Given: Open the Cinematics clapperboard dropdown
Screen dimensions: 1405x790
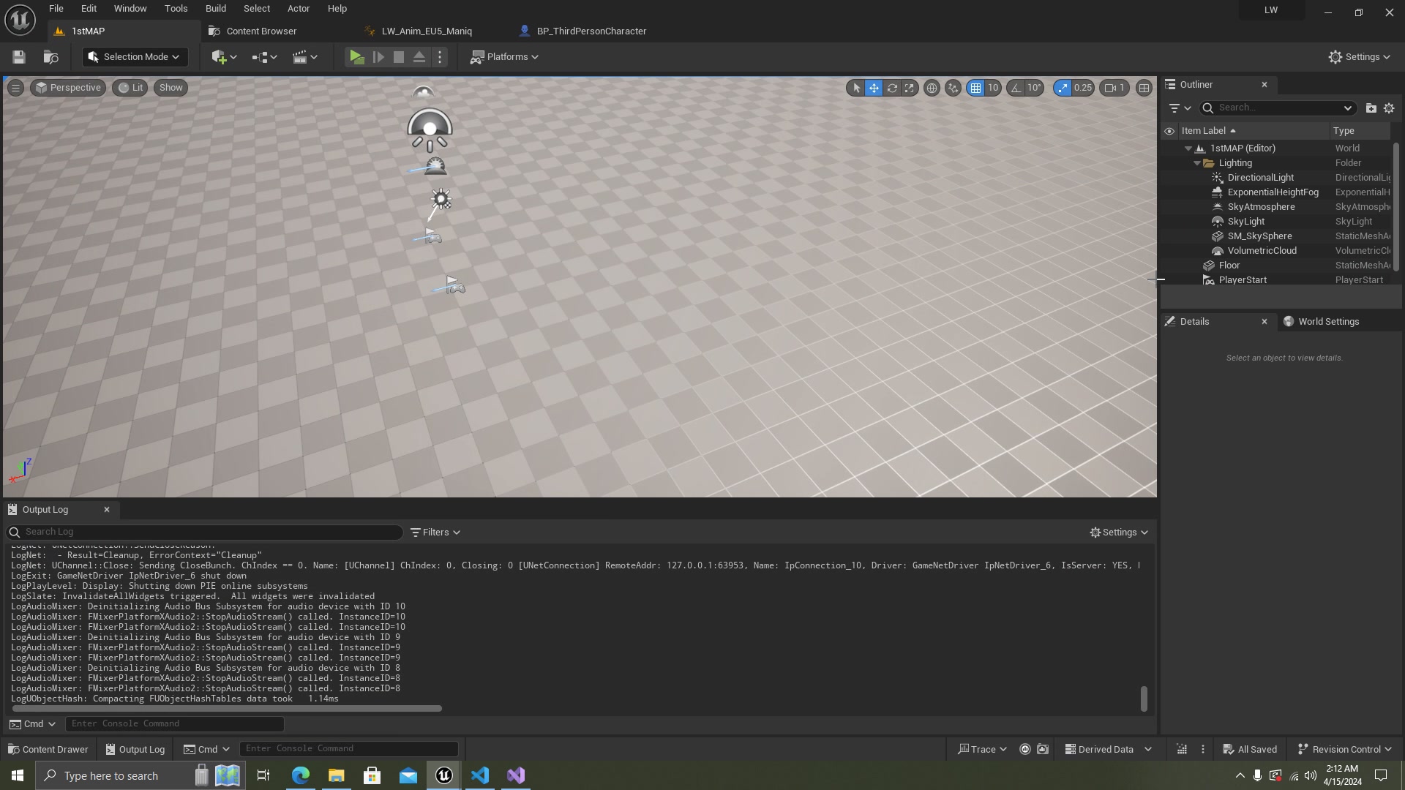Looking at the screenshot, I should click(x=305, y=57).
